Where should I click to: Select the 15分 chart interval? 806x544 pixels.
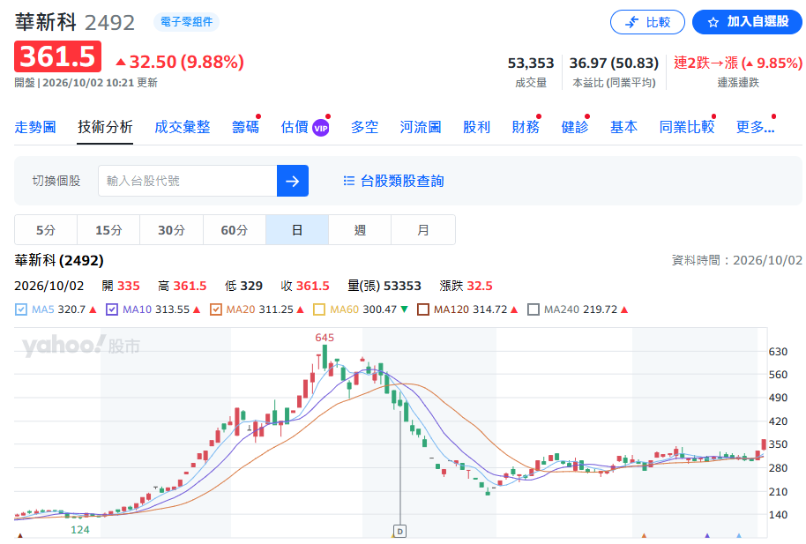coord(108,230)
